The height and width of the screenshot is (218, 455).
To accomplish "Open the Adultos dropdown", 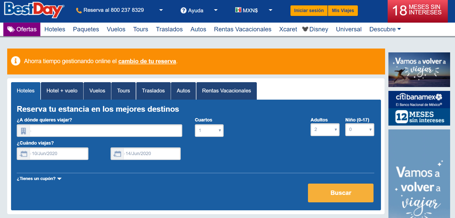I will click(x=325, y=130).
